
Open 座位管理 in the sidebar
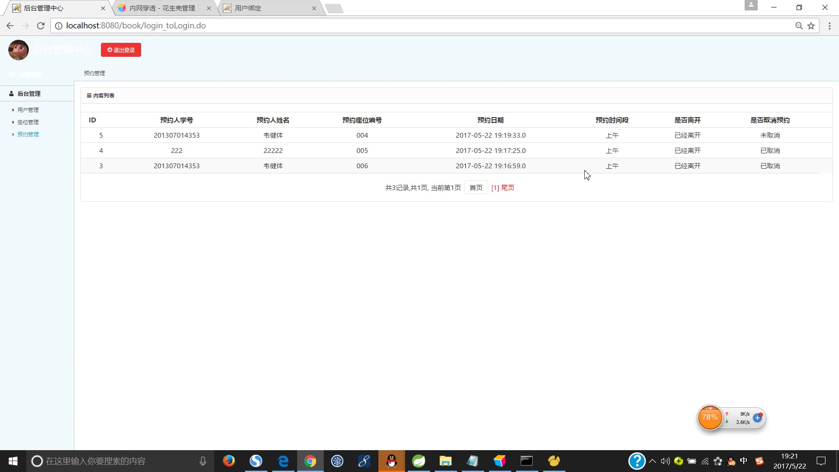[28, 122]
